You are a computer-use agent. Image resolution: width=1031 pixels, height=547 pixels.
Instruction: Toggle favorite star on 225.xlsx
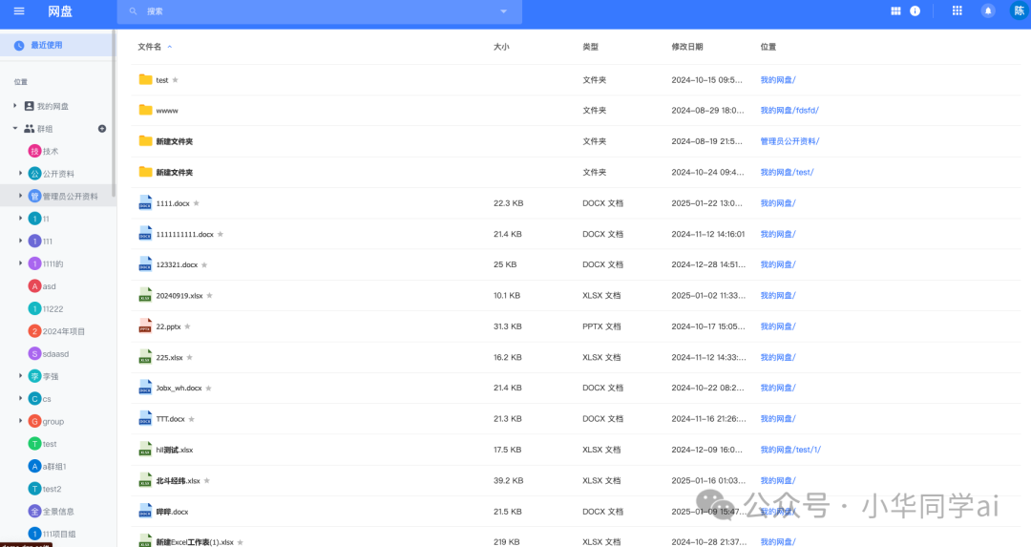coord(189,358)
